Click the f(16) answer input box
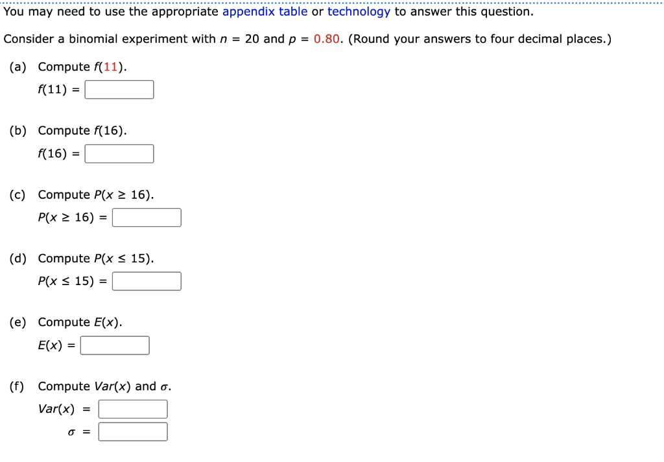 click(x=119, y=153)
